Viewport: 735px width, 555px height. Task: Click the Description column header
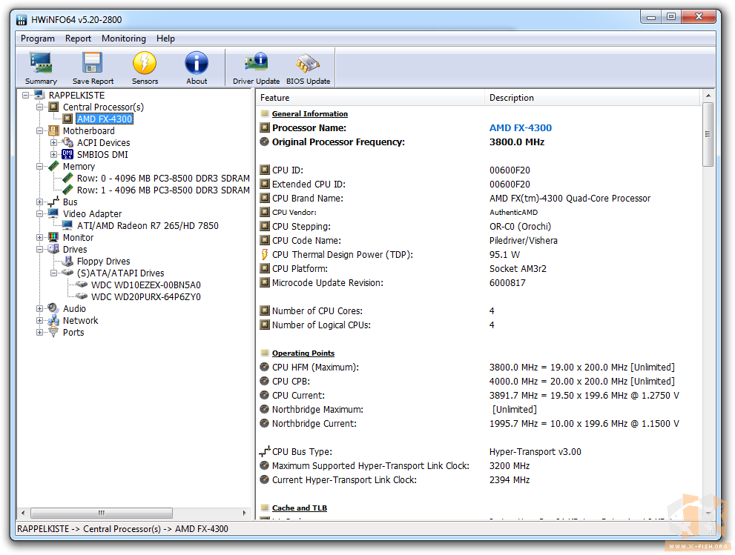pos(593,97)
